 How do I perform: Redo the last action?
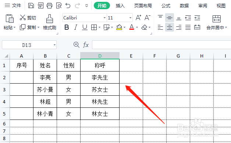click(x=77, y=6)
